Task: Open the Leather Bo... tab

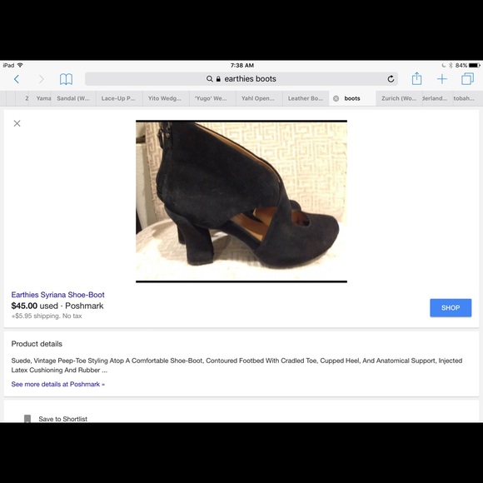Action: click(x=306, y=98)
